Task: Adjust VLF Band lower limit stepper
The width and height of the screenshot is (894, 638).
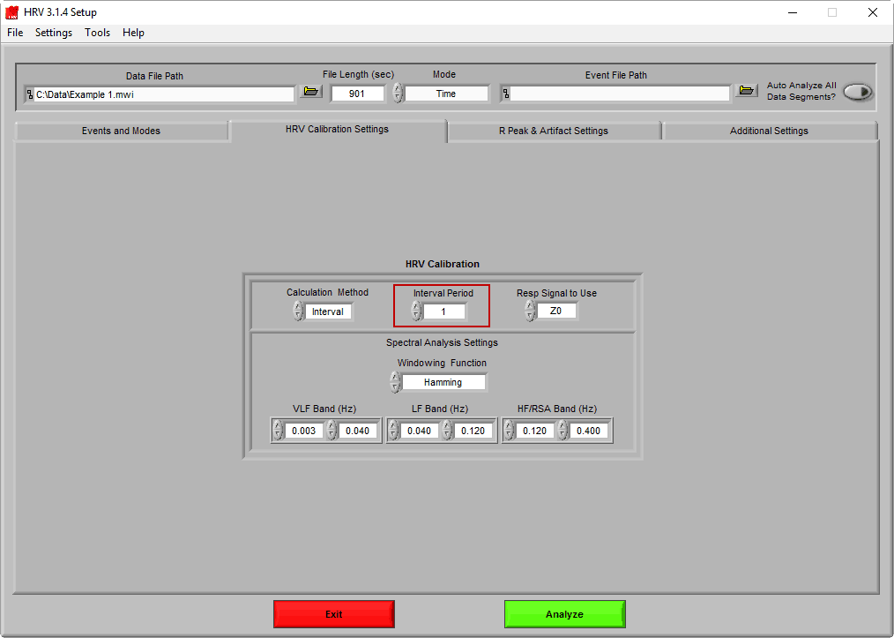Action: click(x=278, y=431)
